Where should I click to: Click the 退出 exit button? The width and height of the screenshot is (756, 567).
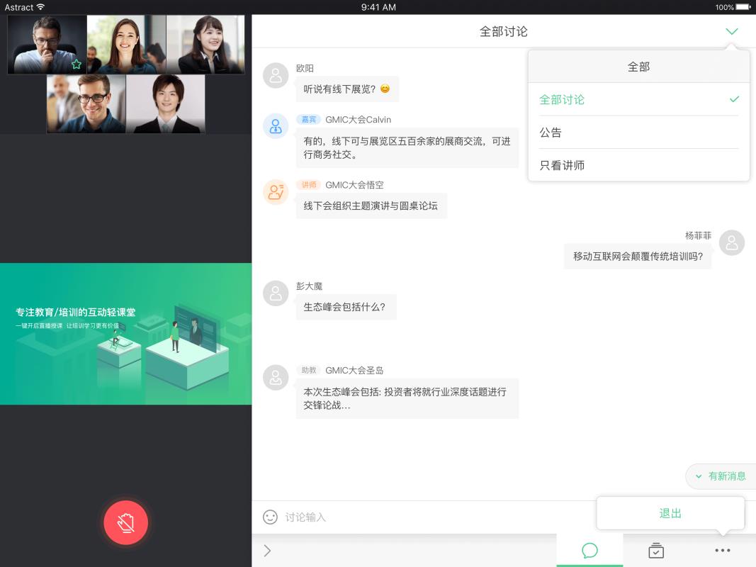(670, 512)
